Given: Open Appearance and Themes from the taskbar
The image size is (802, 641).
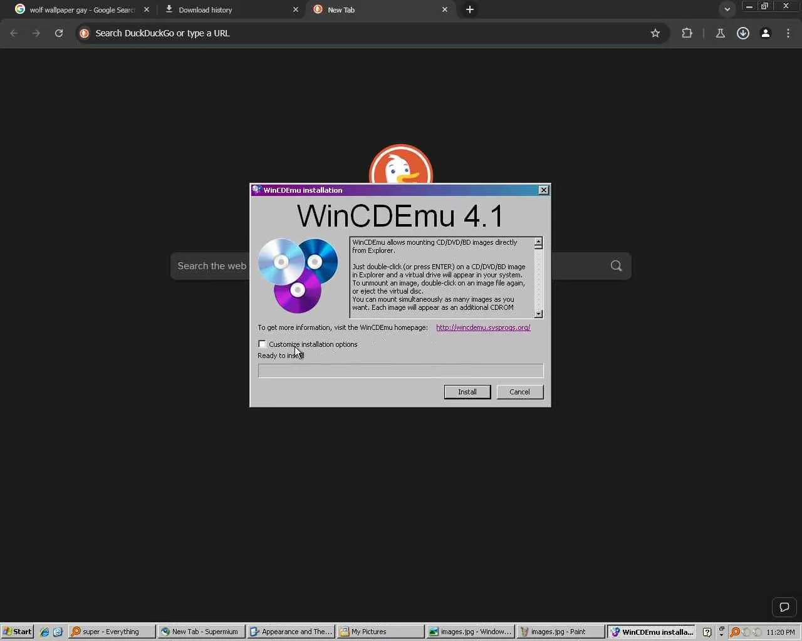Looking at the screenshot, I should coord(291,632).
